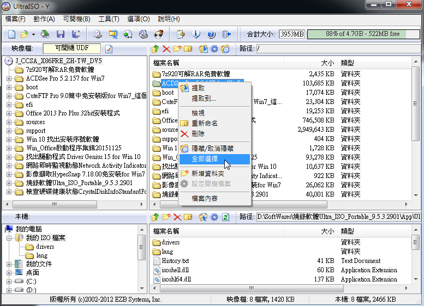Sort image list by 檔案名稱 column header
This screenshot has width=424, height=306.
217,63
